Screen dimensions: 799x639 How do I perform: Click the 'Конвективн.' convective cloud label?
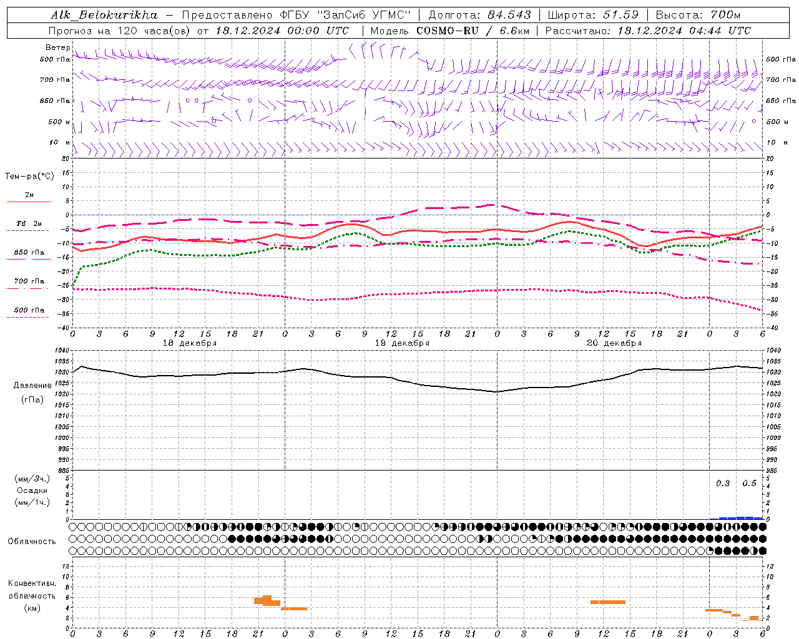[32, 583]
